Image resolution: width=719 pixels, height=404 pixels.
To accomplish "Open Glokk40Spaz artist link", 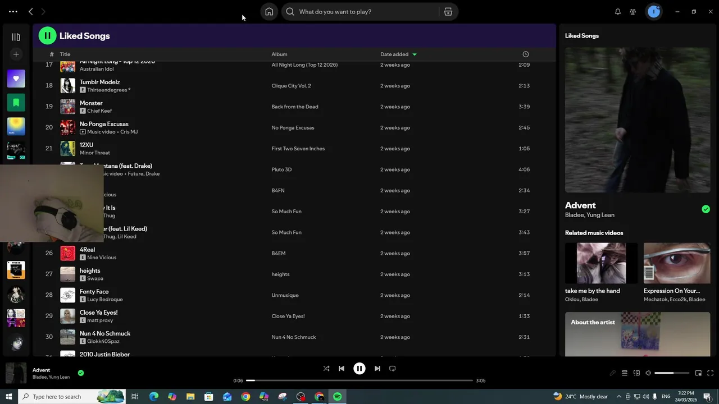I will 103,341.
